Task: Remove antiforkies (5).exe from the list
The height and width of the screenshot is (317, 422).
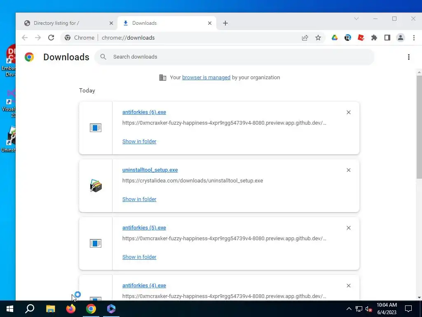Action: click(x=349, y=228)
